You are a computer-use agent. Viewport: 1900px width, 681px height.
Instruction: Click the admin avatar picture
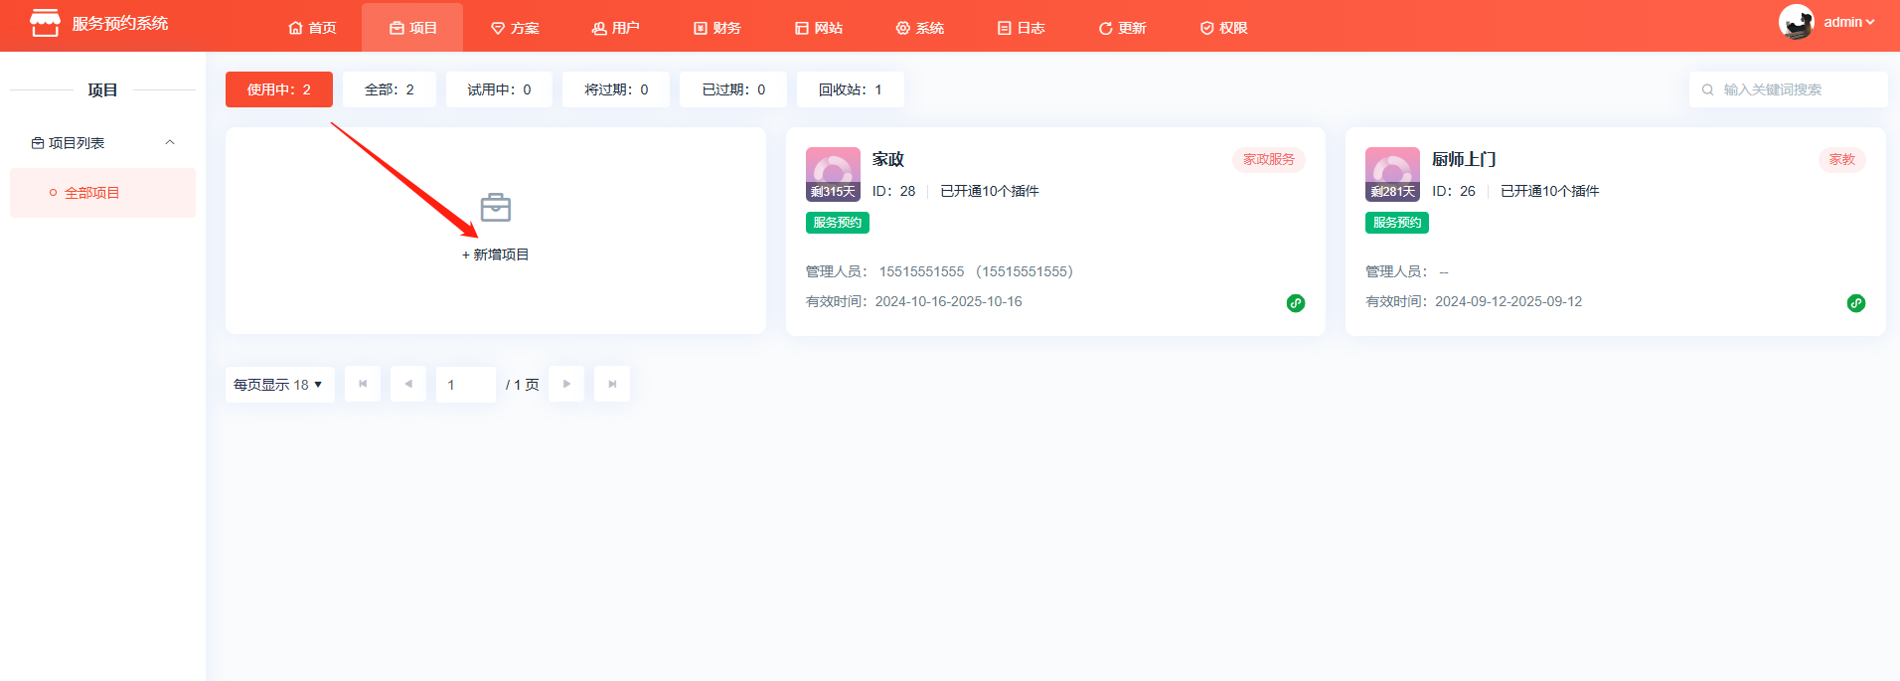(x=1796, y=22)
